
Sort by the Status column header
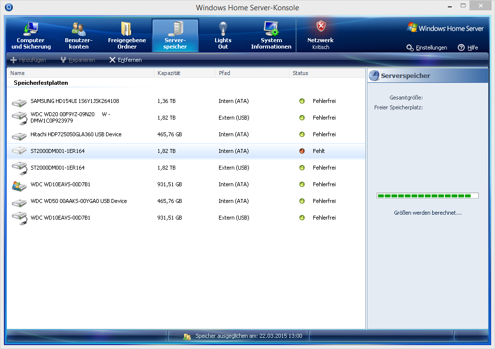pyautogui.click(x=327, y=73)
